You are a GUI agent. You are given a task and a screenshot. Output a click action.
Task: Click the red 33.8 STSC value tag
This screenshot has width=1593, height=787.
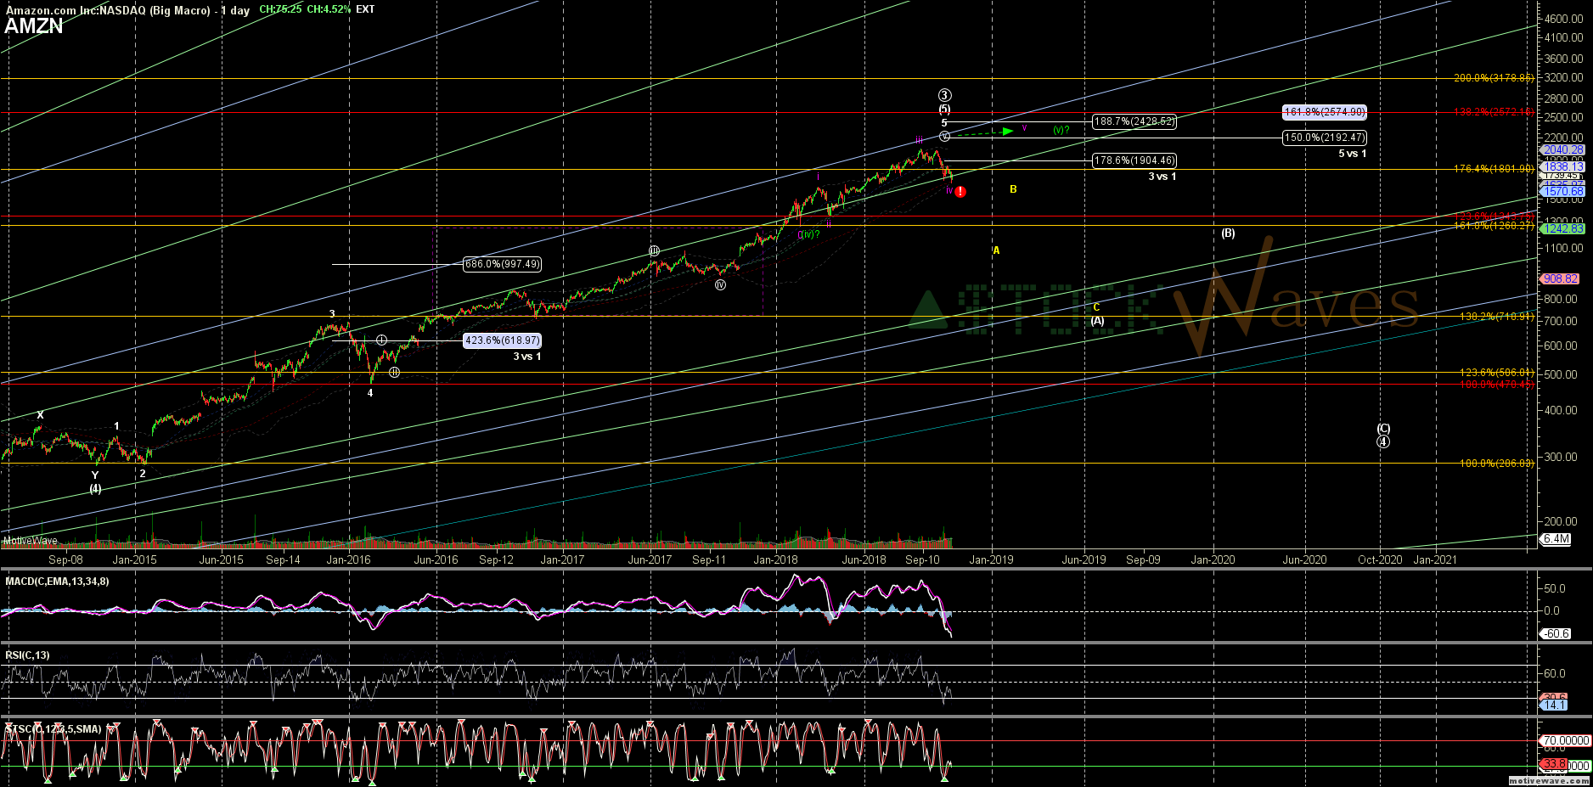tap(1554, 765)
